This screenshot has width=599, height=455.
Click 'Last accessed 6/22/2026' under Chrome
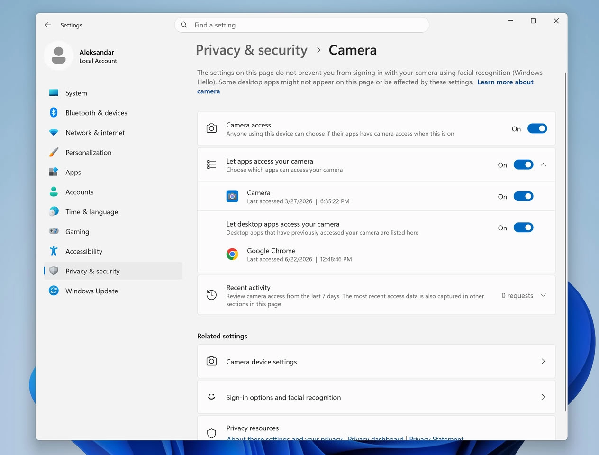pos(280,259)
